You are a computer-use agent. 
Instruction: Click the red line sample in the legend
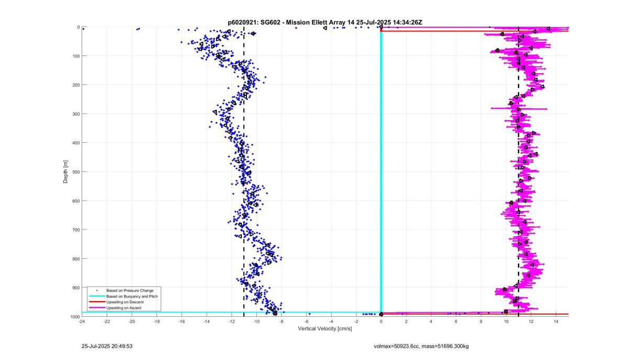(96, 302)
